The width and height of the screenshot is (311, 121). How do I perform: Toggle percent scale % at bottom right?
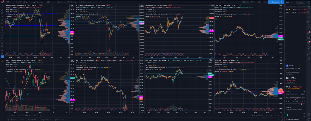tap(271, 116)
